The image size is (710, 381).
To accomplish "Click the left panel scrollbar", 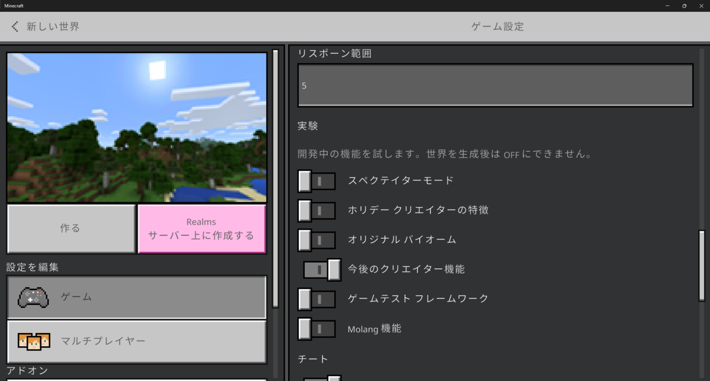I will pyautogui.click(x=275, y=178).
